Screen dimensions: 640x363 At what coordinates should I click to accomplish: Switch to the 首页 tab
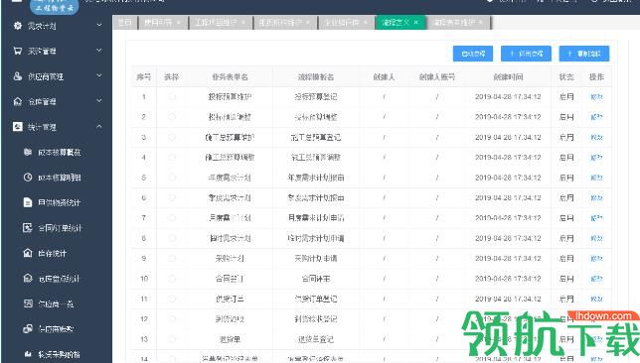tap(125, 23)
